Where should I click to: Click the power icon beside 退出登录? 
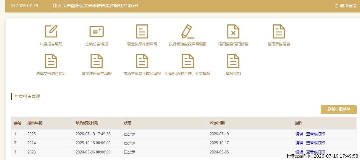point(336,6)
